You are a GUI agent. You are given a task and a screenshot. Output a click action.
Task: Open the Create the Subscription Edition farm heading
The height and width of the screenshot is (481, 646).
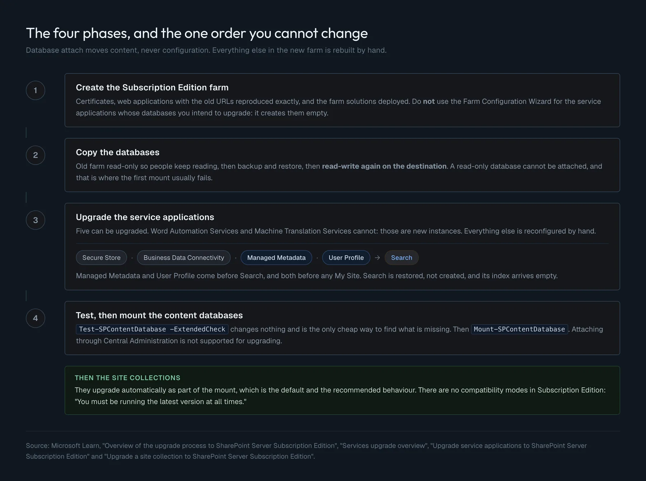152,88
